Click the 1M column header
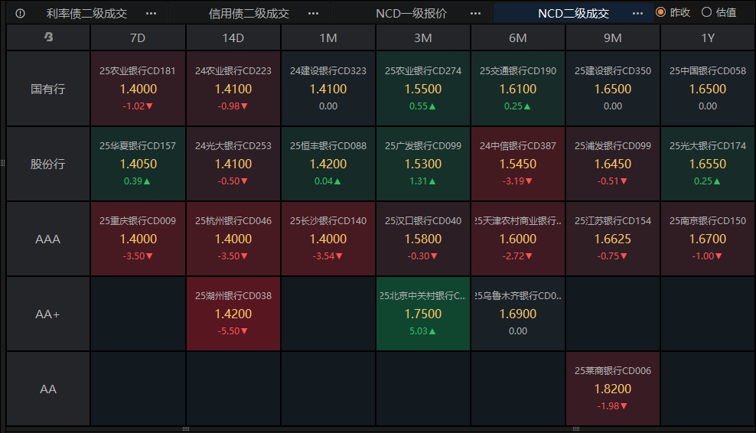 point(327,37)
